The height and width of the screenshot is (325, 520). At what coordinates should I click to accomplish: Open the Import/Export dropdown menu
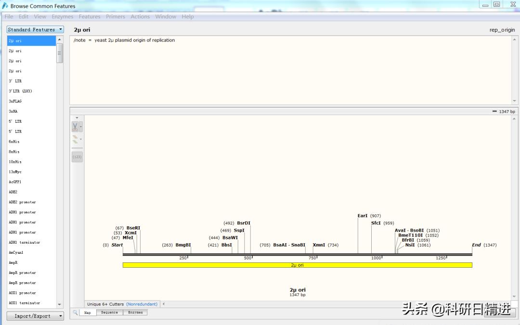35,316
